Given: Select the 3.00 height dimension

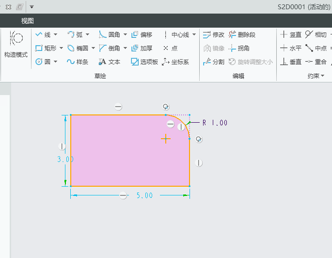Looking at the screenshot, I should (65, 159).
